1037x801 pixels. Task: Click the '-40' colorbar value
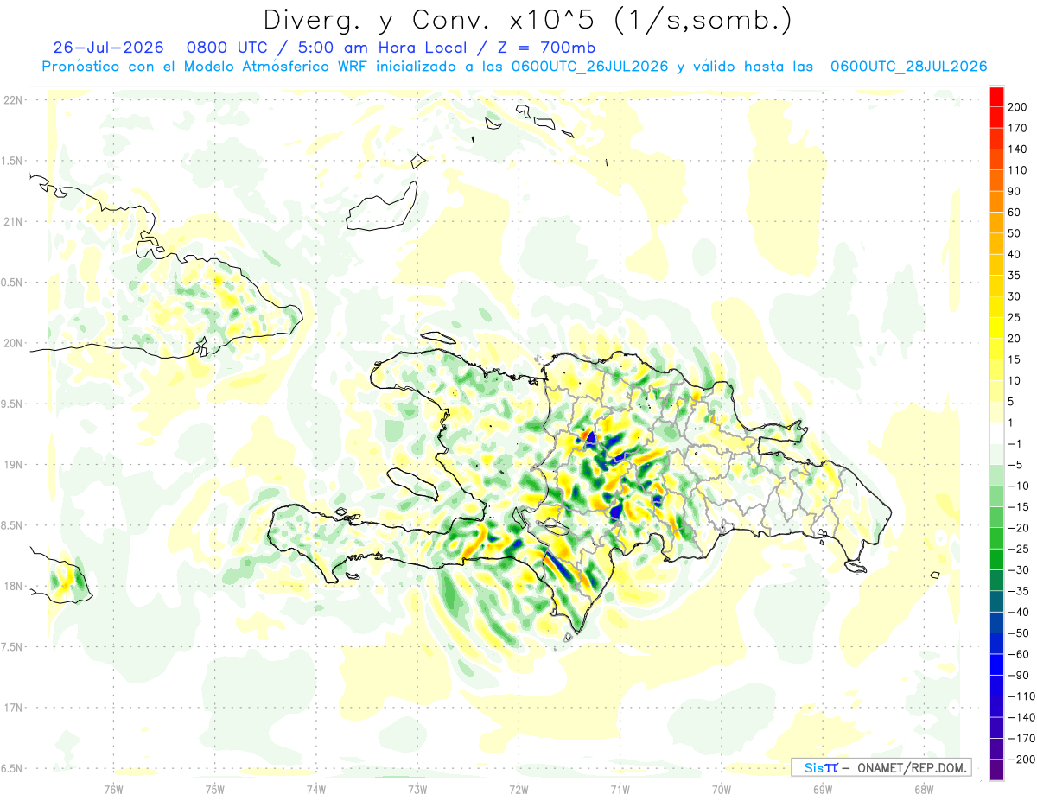(x=1018, y=612)
